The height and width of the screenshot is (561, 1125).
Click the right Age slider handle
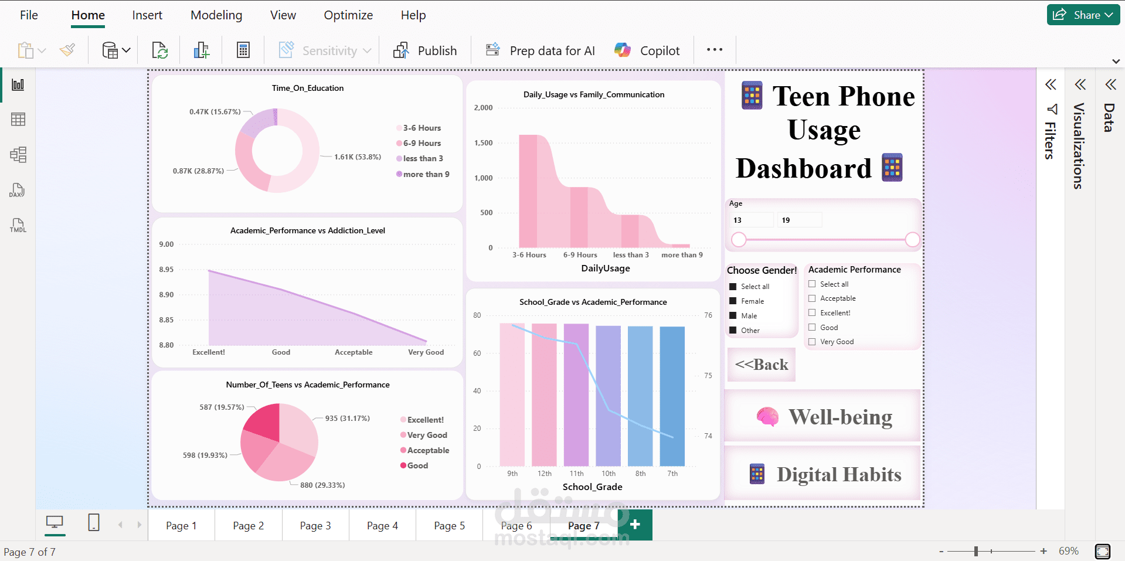(912, 239)
